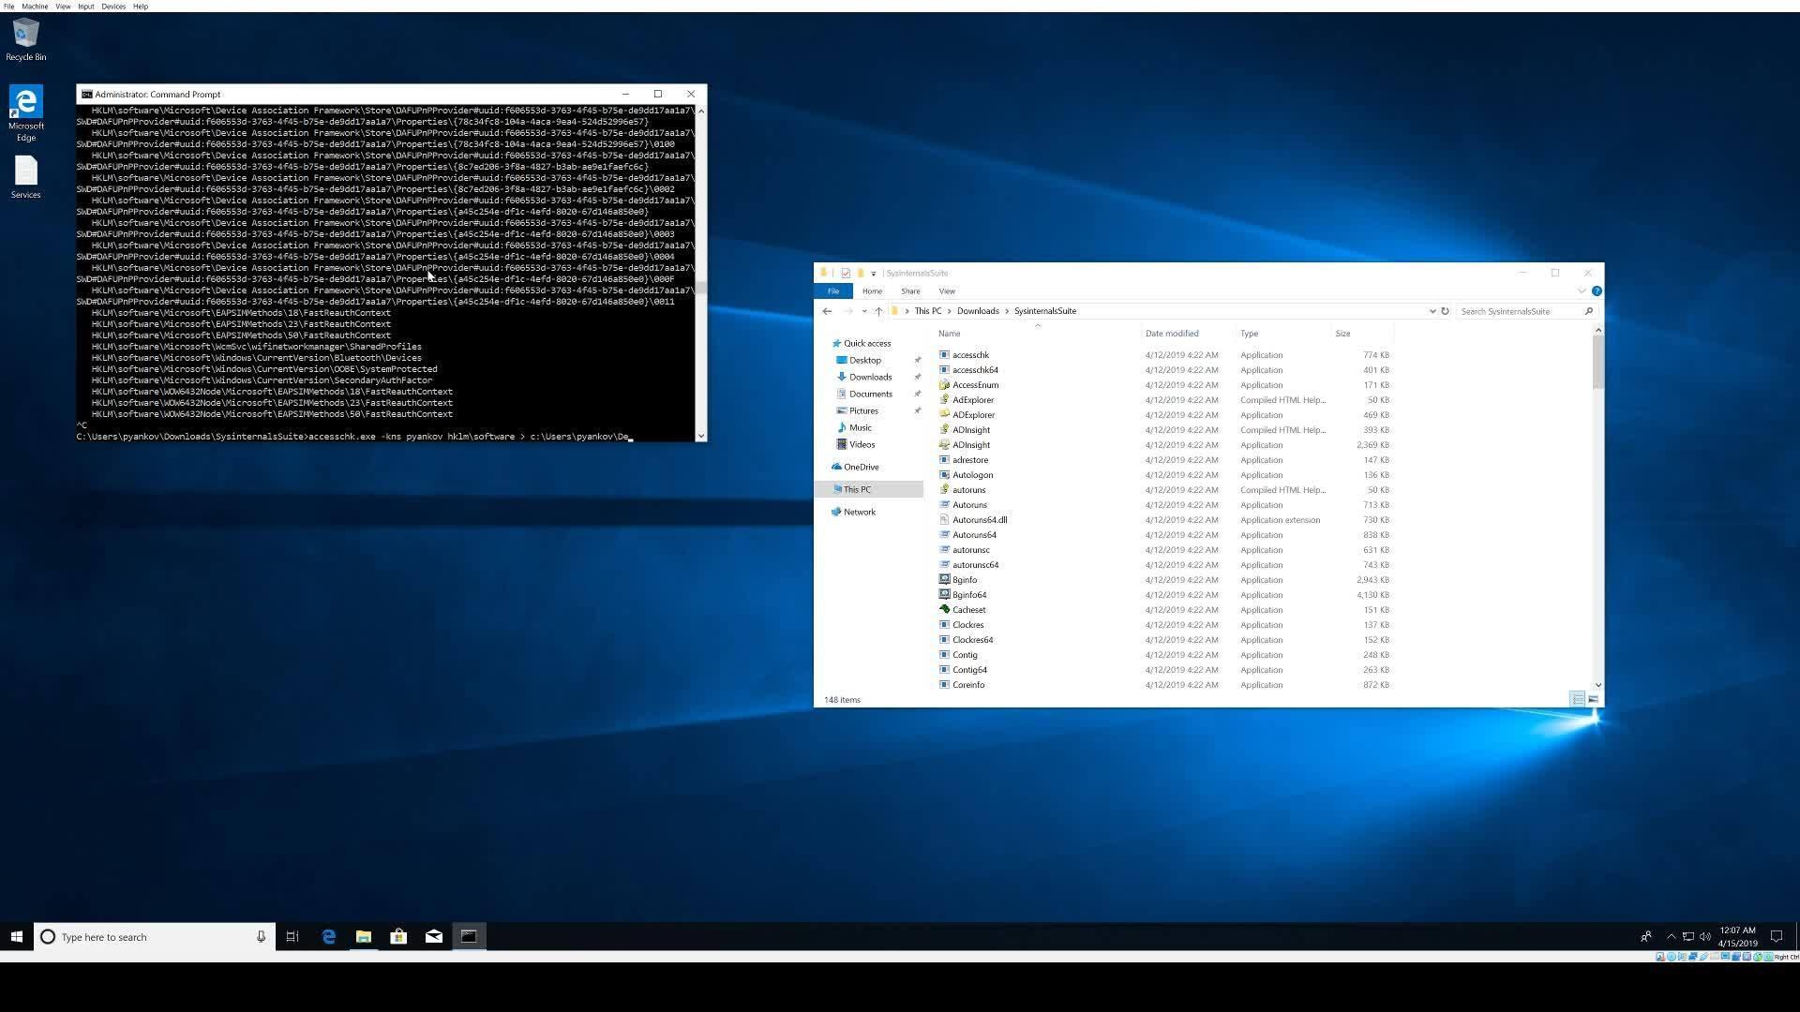Switch to large icons view button
The image size is (1800, 1012).
[1593, 700]
